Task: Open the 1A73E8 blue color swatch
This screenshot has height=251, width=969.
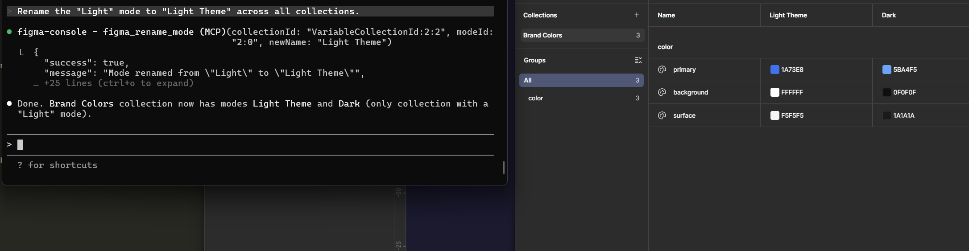Action: (x=774, y=70)
